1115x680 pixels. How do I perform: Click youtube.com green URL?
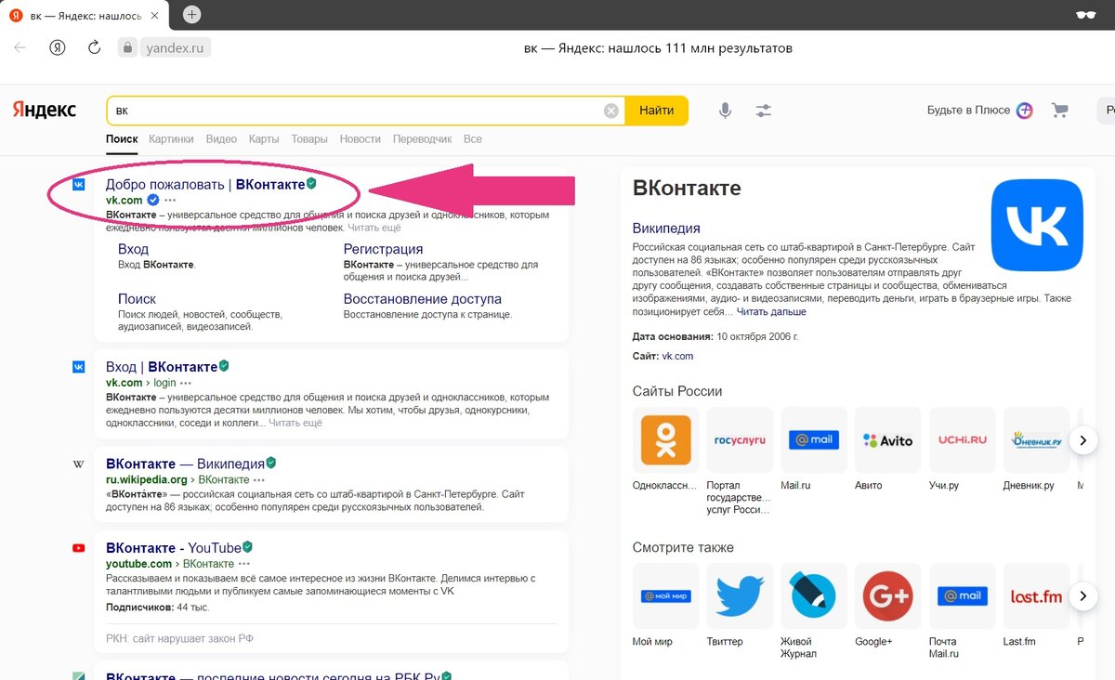138,564
